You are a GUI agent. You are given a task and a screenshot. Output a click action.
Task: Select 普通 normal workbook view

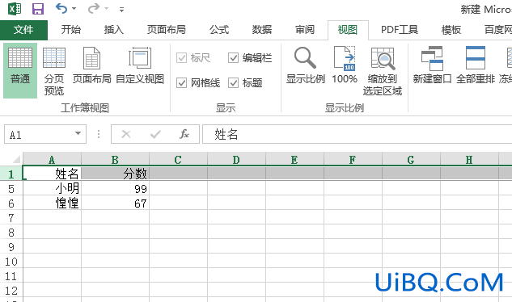click(20, 70)
